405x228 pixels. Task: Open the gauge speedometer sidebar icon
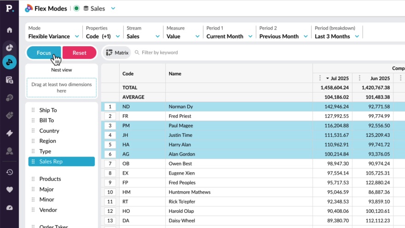(x=10, y=208)
